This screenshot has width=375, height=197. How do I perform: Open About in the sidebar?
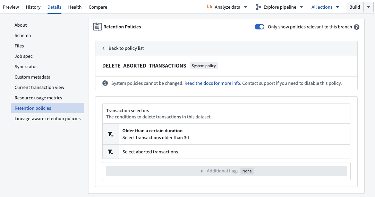48,25
